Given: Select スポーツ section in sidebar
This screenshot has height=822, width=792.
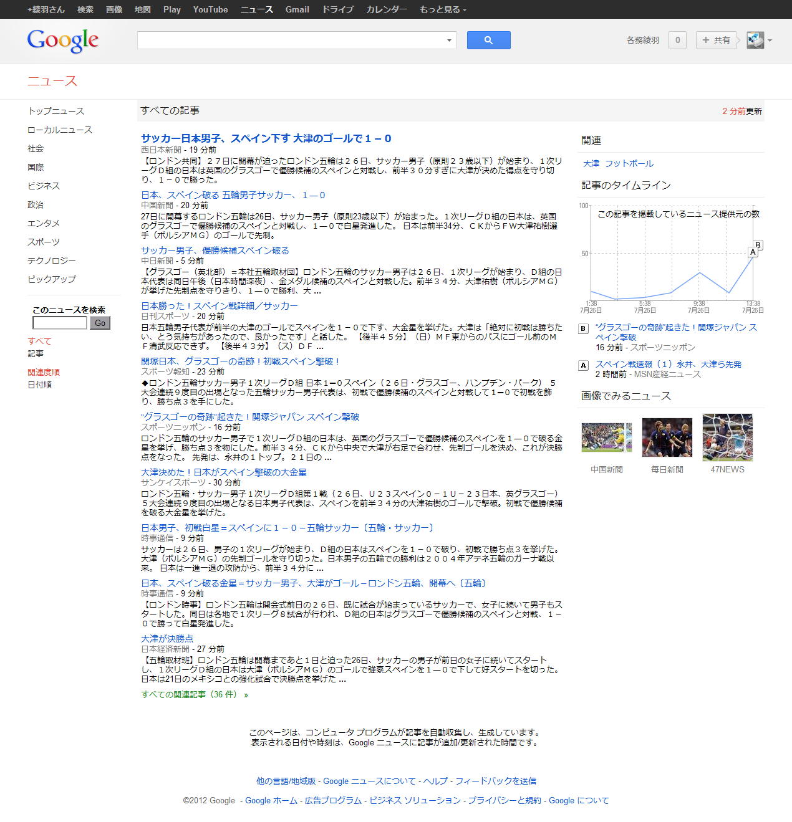Looking at the screenshot, I should [44, 242].
